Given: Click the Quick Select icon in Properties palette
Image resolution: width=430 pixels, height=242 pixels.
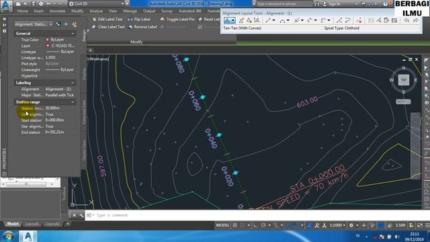Looking at the screenshot, I should coord(74,24).
